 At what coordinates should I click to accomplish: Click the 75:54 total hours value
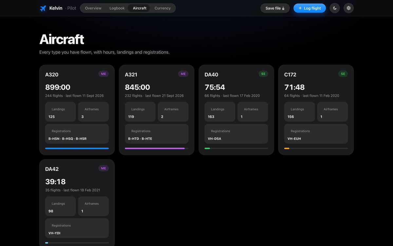click(x=215, y=87)
